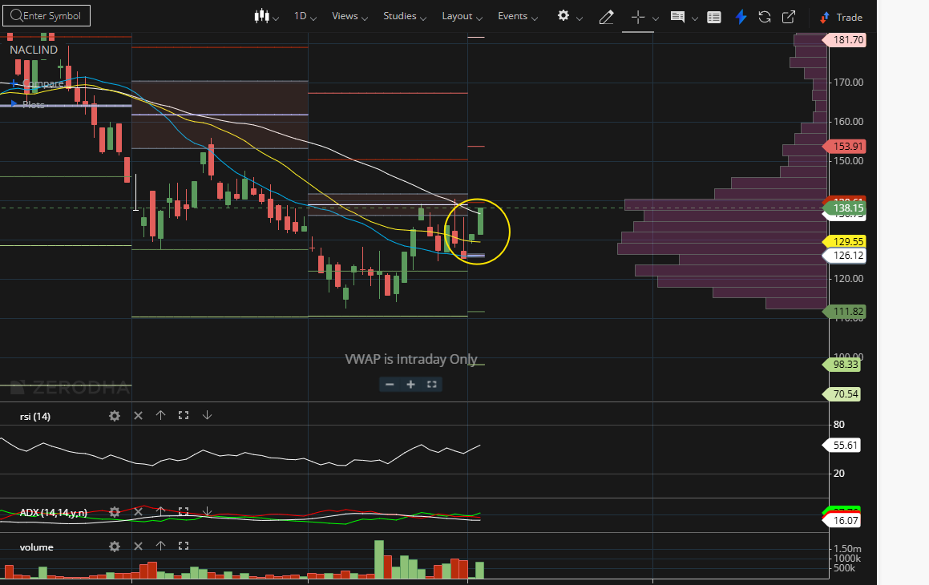
Task: Click the 70.54 price label
Action: [842, 393]
